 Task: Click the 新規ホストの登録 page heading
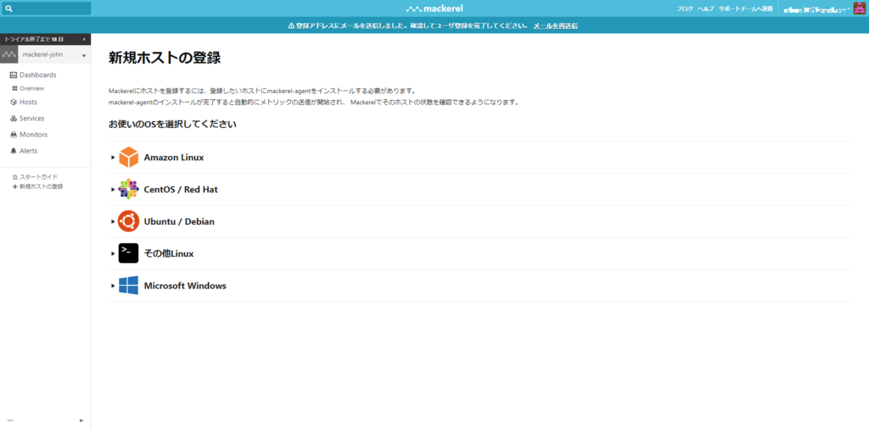[x=165, y=58]
